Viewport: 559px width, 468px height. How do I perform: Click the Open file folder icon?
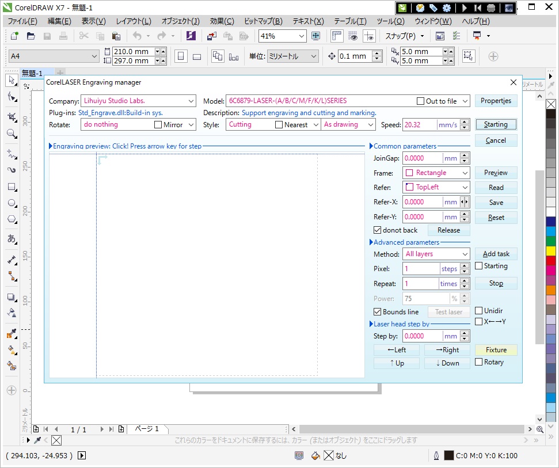[x=31, y=36]
